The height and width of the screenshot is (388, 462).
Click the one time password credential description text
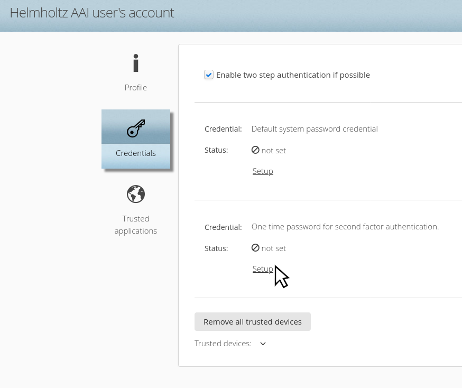(345, 226)
